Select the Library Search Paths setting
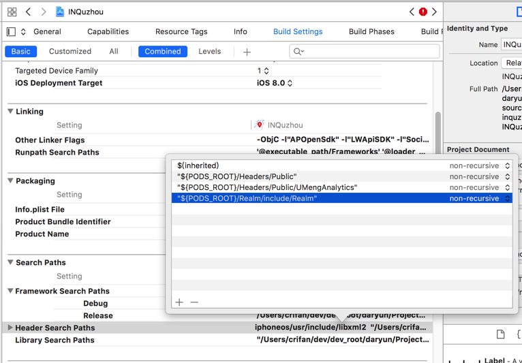522x363 pixels. pos(55,340)
